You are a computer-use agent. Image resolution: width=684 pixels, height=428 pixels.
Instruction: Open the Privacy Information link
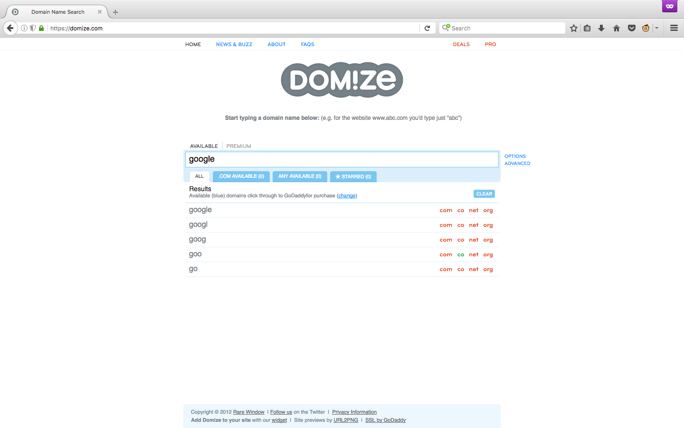tap(354, 412)
